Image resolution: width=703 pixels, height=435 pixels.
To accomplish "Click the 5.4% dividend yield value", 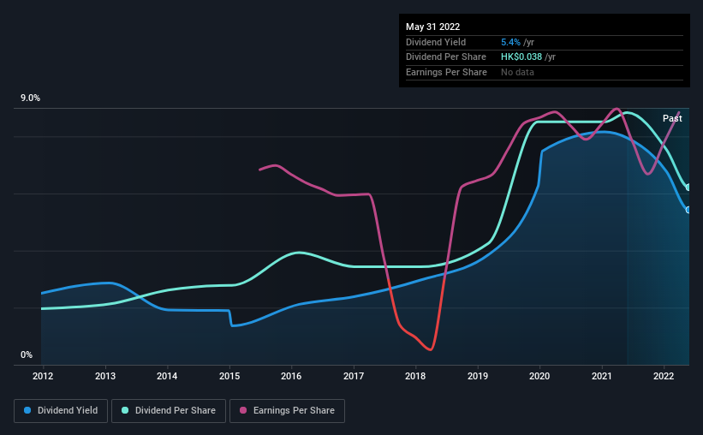I will [x=510, y=42].
